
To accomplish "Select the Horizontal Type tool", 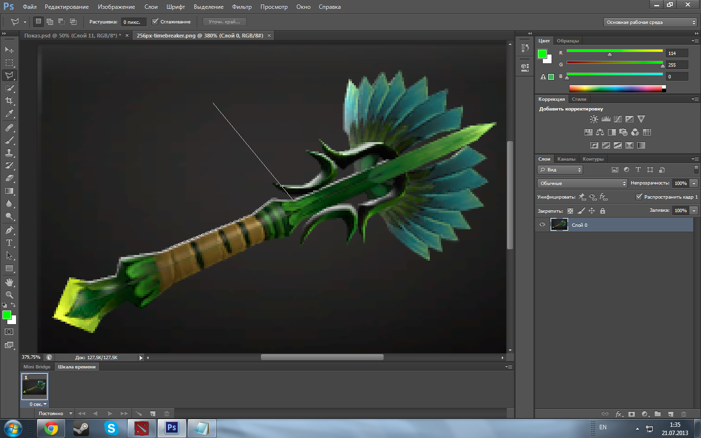I will (x=9, y=243).
